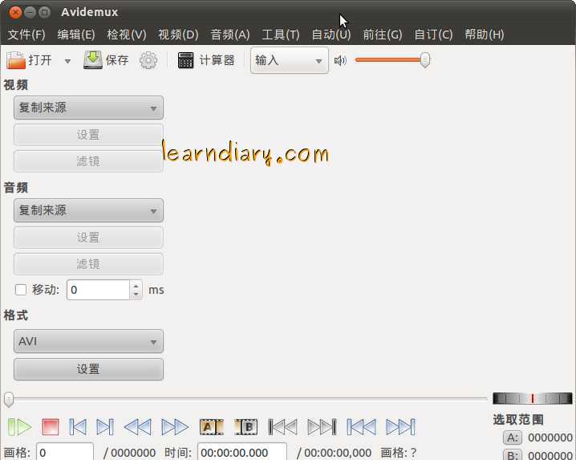The image size is (576, 460).
Task: Open the 自动(U) menu
Action: point(331,35)
